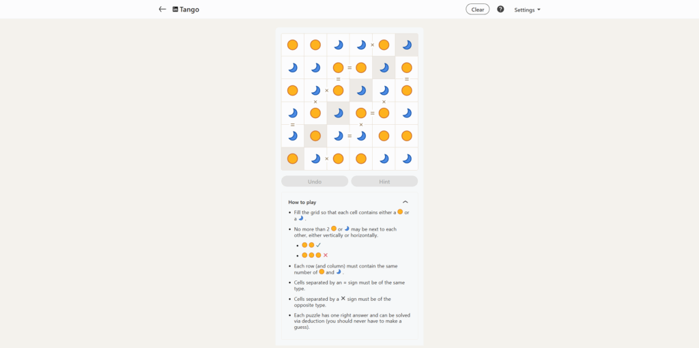Click the moon in the grid's bottom-right corner
699x348 pixels.
pos(407,159)
